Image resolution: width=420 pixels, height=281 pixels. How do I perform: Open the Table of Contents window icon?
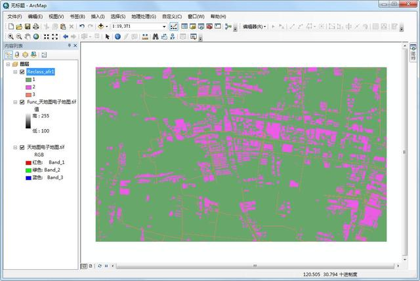pyautogui.click(x=184, y=26)
